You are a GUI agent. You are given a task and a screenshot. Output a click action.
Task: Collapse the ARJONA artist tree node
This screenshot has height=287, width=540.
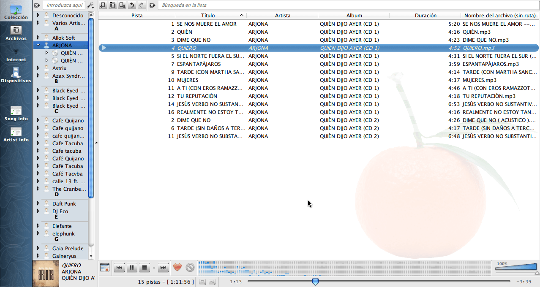38,45
